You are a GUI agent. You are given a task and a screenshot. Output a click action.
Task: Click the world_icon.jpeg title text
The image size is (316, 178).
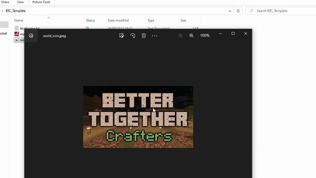(x=54, y=36)
